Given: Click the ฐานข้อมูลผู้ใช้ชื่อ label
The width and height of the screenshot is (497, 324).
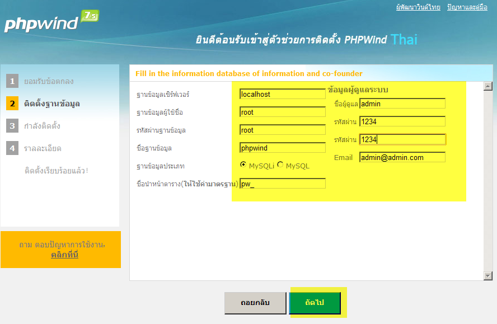Looking at the screenshot, I should pos(160,112).
